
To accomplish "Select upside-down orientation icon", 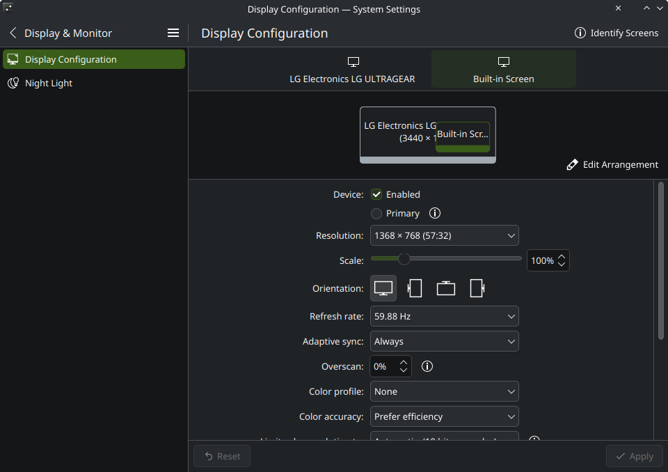I will coord(445,288).
